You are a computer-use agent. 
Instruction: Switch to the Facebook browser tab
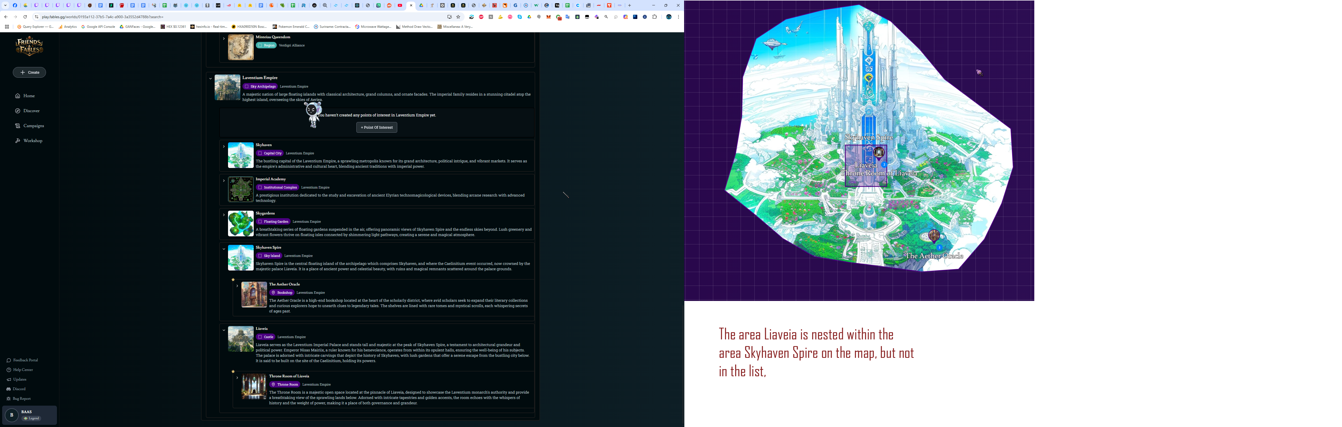[15, 5]
